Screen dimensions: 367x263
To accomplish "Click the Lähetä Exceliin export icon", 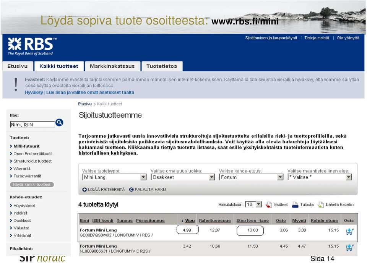I will click(x=321, y=205).
